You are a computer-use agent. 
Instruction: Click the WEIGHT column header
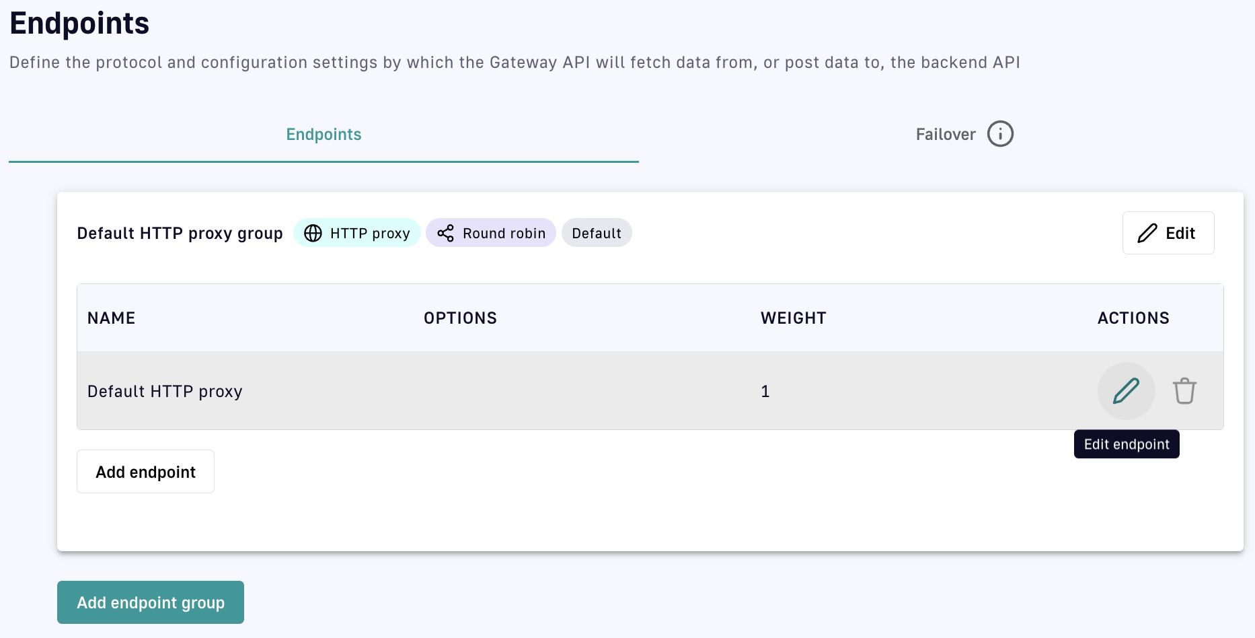pos(793,318)
